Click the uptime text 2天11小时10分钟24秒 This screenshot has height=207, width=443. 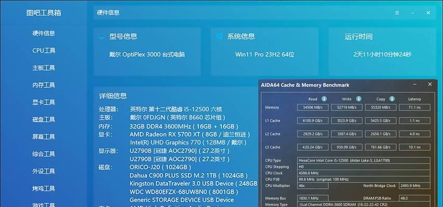[x=382, y=54]
